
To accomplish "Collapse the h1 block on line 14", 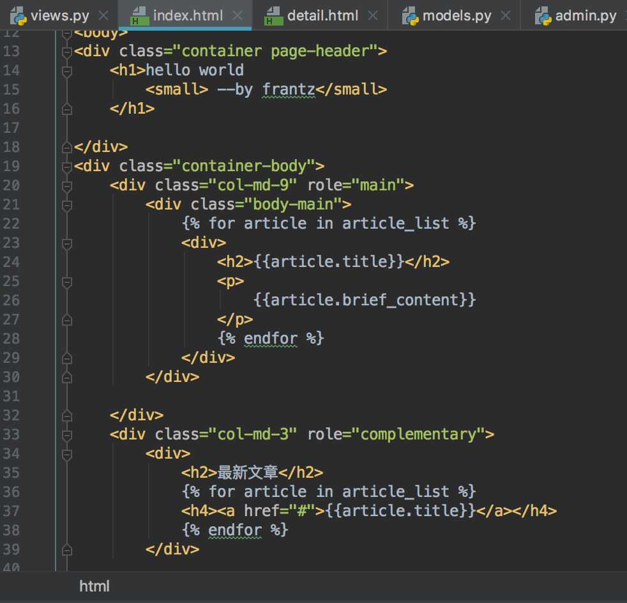I will (67, 71).
